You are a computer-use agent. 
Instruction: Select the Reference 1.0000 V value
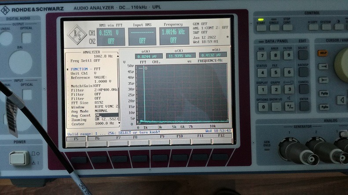click(103, 81)
